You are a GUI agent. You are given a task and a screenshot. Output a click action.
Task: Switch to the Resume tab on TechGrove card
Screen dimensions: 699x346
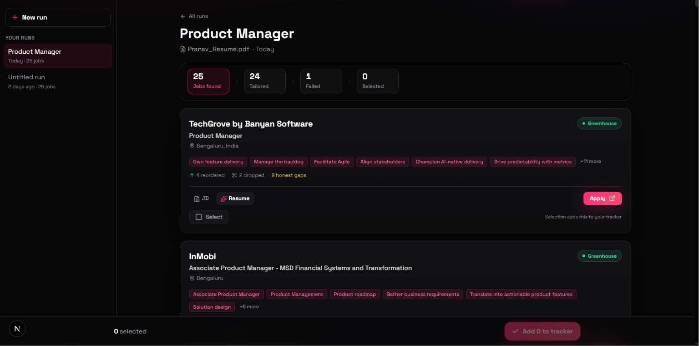[x=235, y=198]
